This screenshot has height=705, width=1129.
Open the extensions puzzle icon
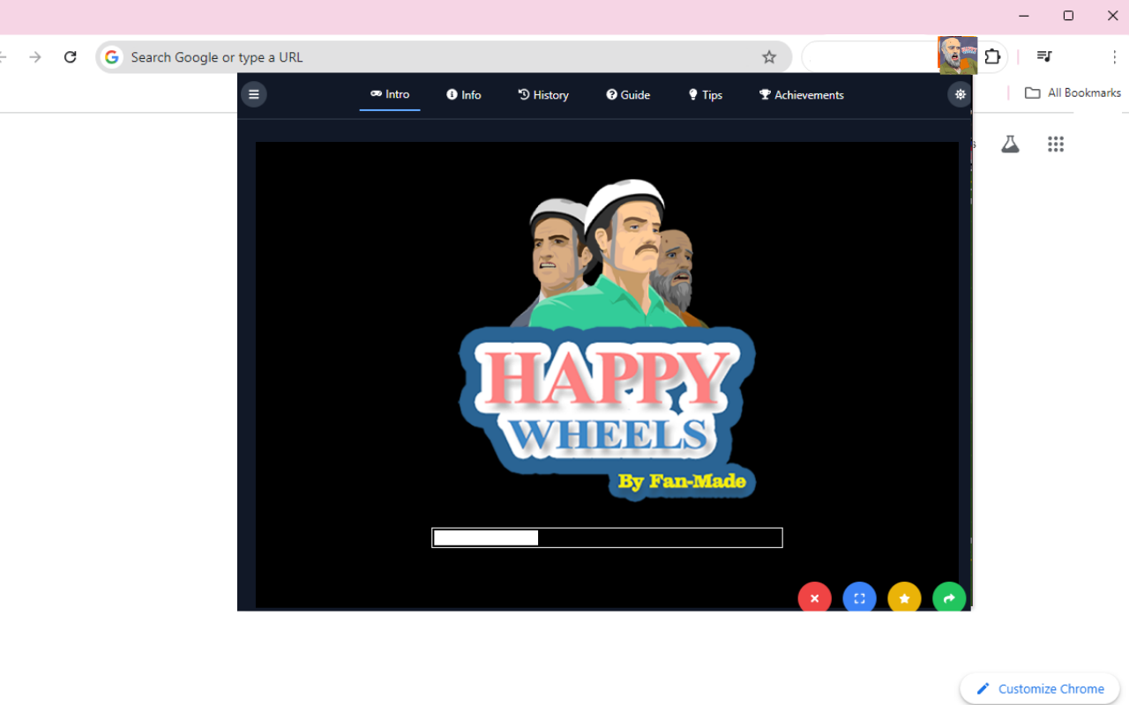coord(992,56)
